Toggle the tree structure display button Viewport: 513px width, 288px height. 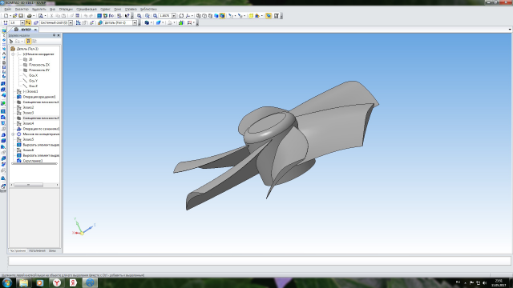click(x=29, y=41)
